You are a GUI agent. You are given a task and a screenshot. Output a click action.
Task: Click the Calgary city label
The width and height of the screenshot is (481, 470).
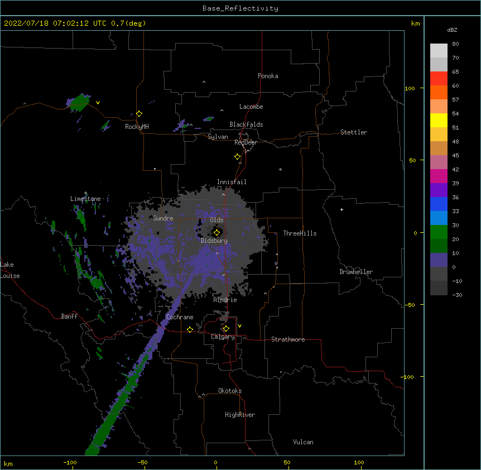pos(223,337)
